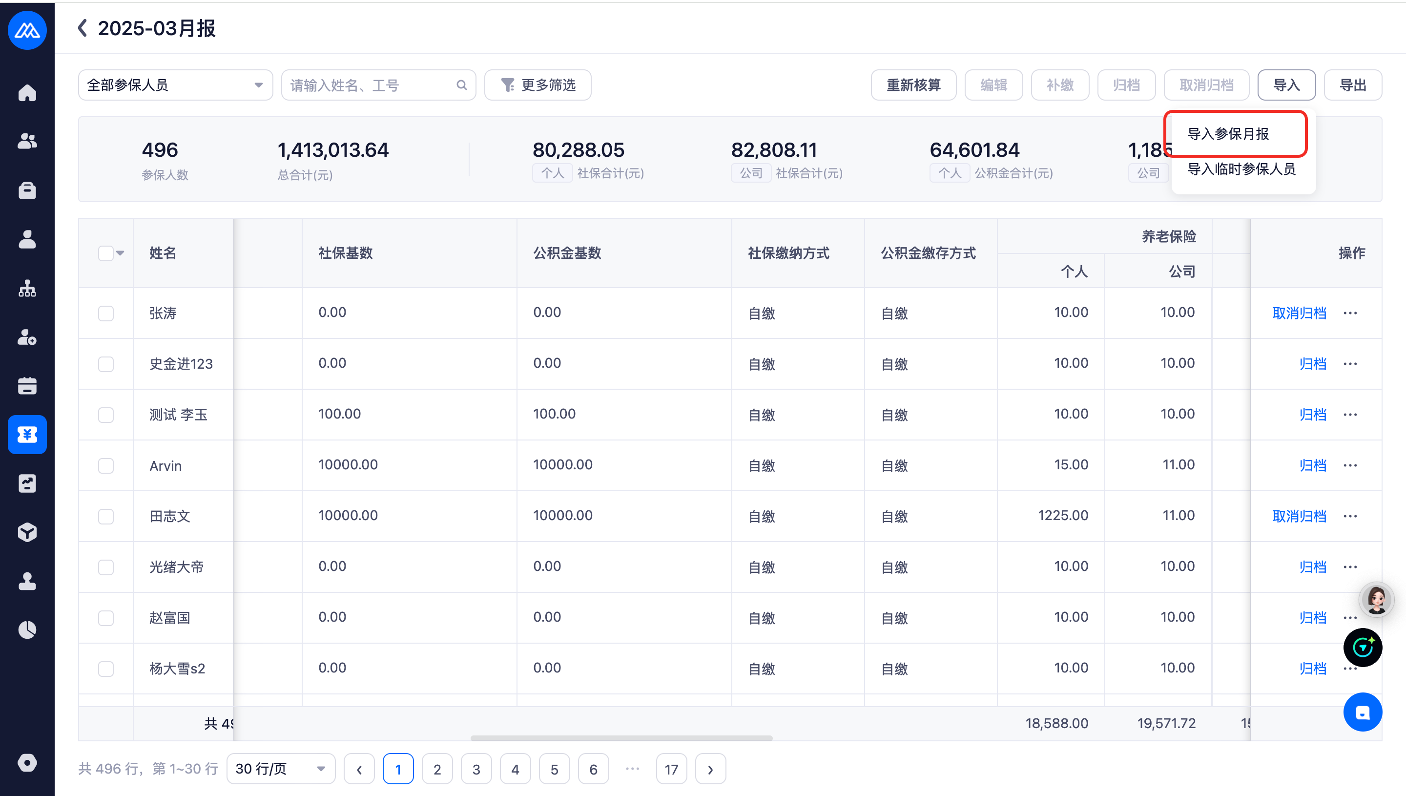Open more options for 张涛 row
This screenshot has width=1406, height=796.
[x=1350, y=313]
